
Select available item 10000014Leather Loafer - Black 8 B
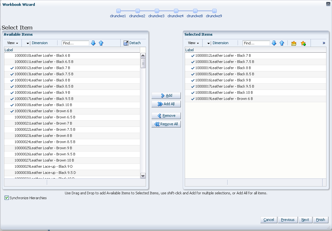click(72, 80)
